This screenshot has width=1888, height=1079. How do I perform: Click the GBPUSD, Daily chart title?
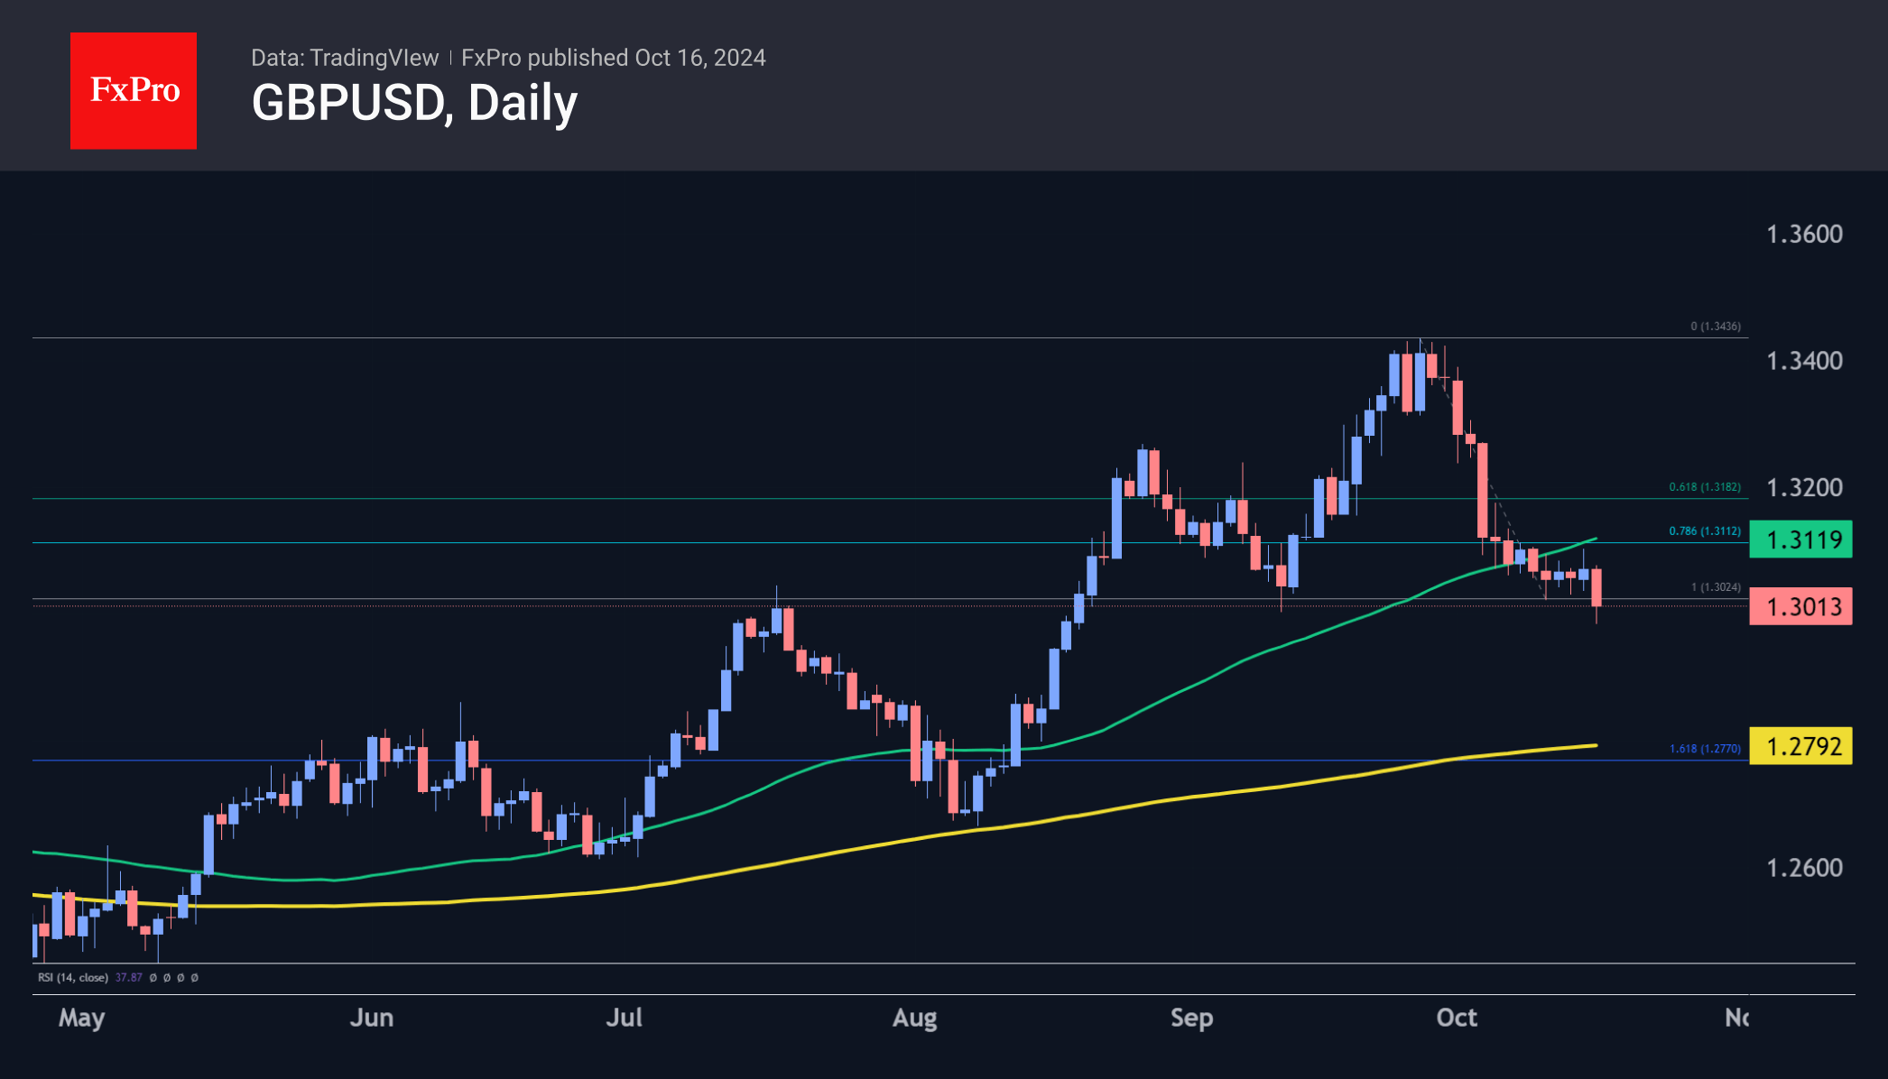point(414,103)
